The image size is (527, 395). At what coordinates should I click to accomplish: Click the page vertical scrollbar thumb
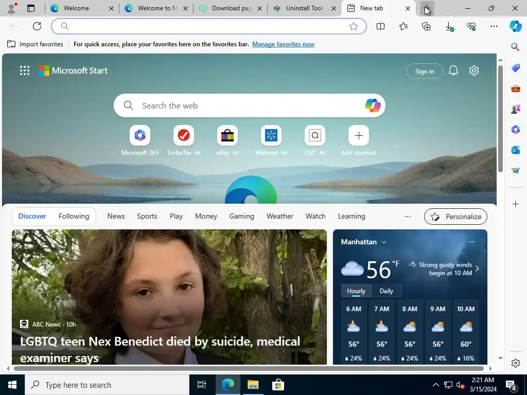500,118
